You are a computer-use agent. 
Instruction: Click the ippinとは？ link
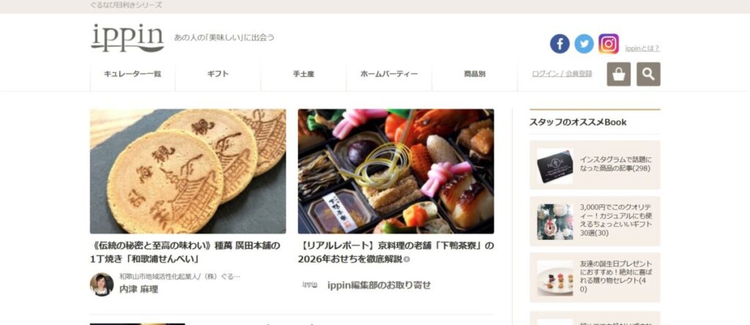[642, 48]
